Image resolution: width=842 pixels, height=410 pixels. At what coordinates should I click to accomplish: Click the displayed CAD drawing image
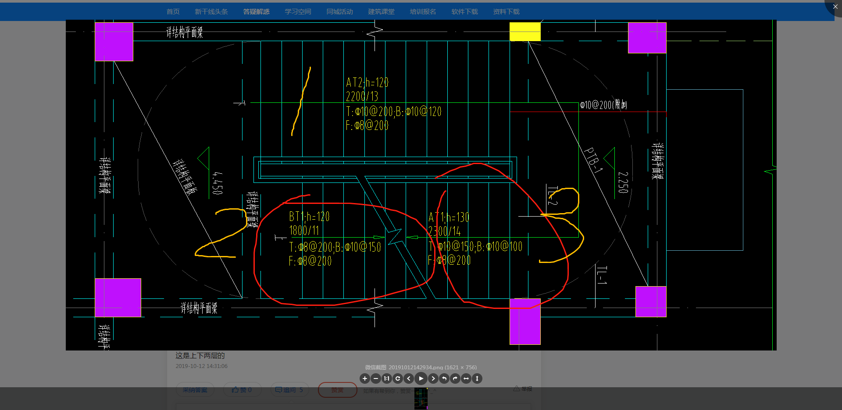point(421,185)
